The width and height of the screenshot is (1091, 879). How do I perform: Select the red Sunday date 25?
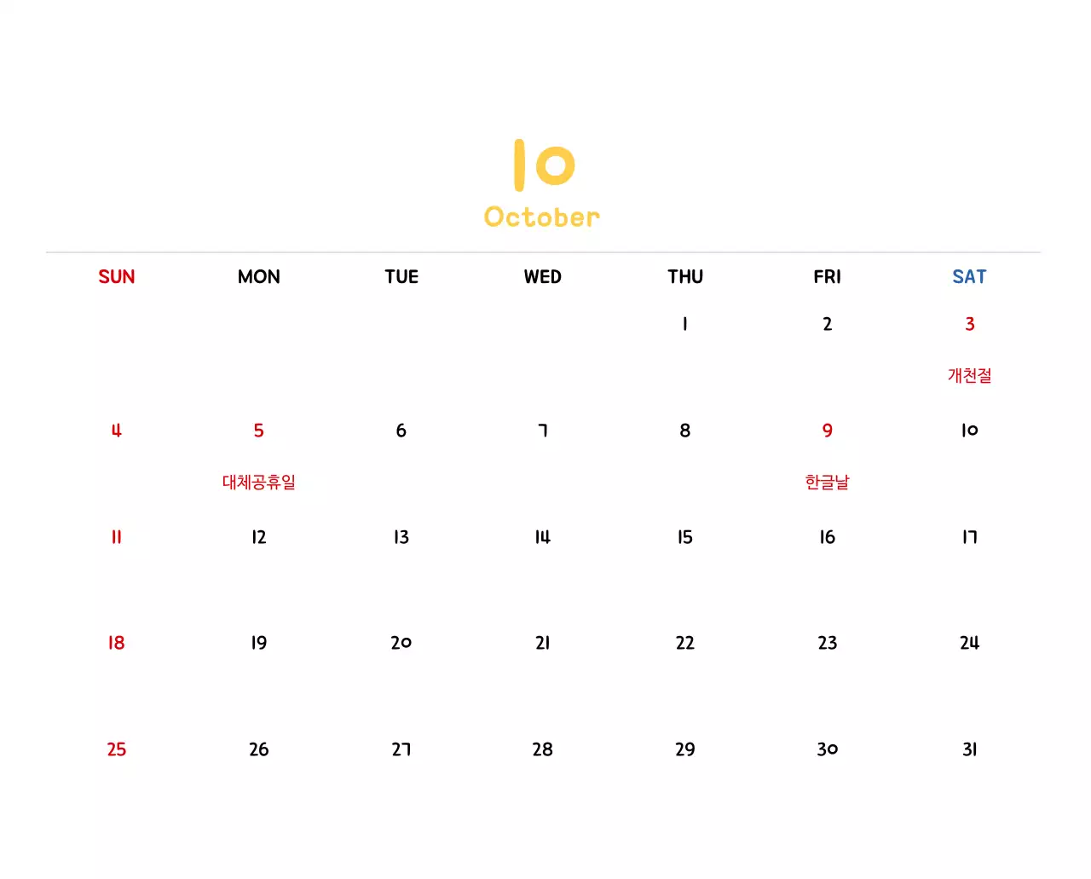(x=117, y=749)
